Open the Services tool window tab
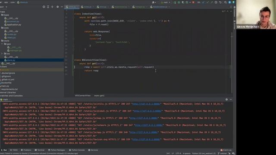This screenshot has width=276, height=155. click(93, 150)
